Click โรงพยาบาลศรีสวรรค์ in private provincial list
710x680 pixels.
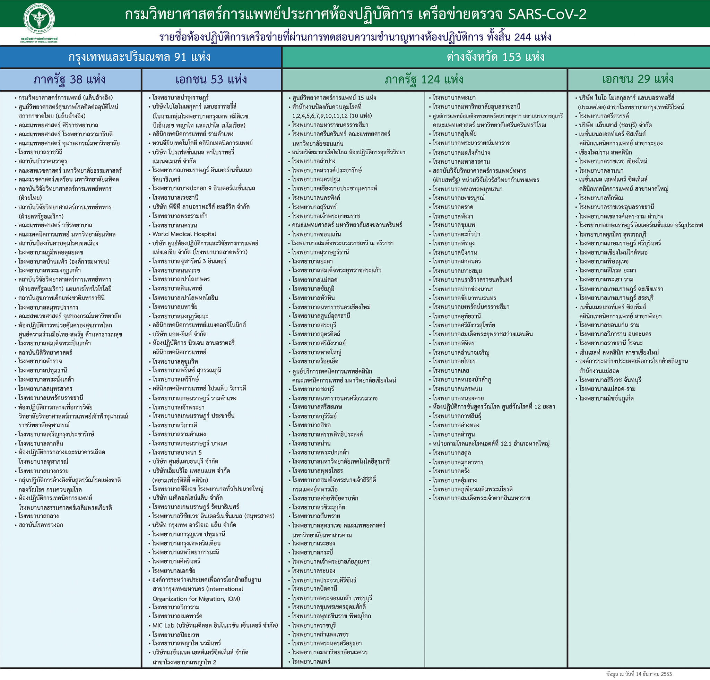click(x=604, y=116)
